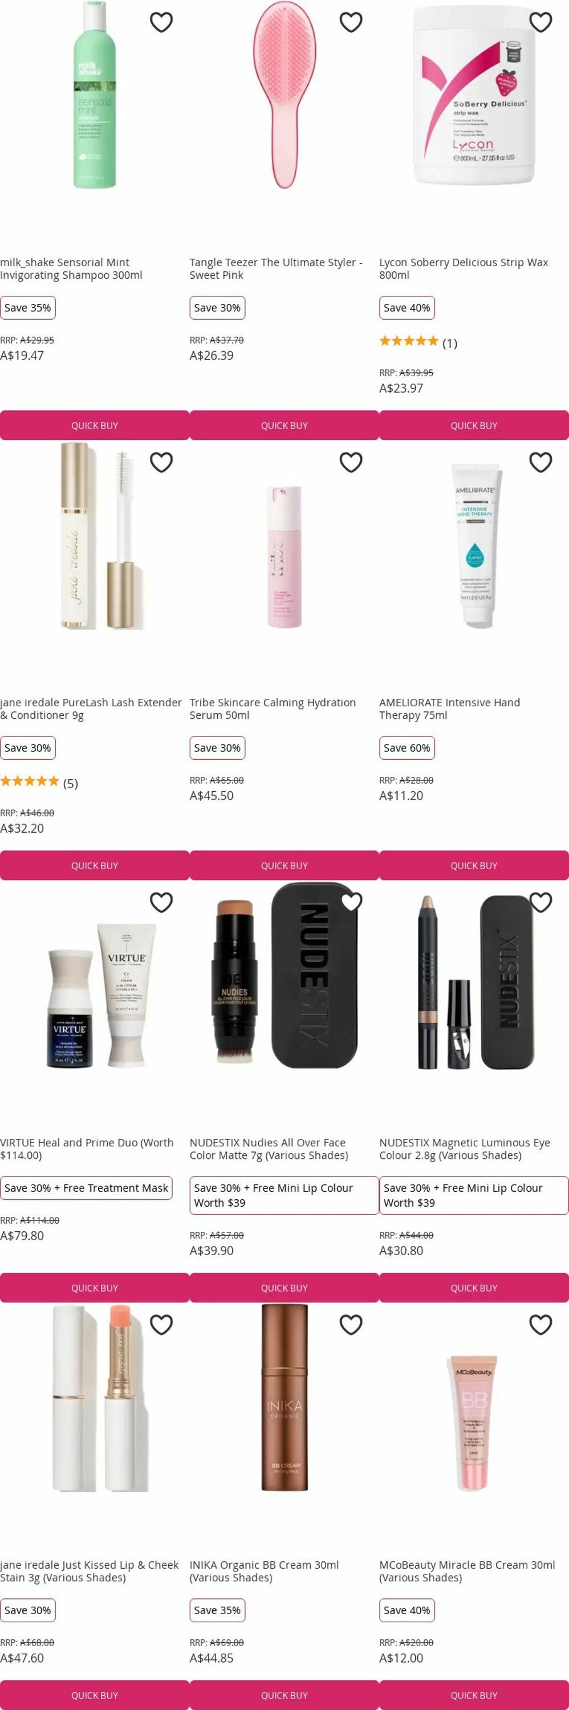Screen dimensions: 569x1710
Task: Add VIRTUE Heal and Prime Duo to wishlist
Action: 161,902
